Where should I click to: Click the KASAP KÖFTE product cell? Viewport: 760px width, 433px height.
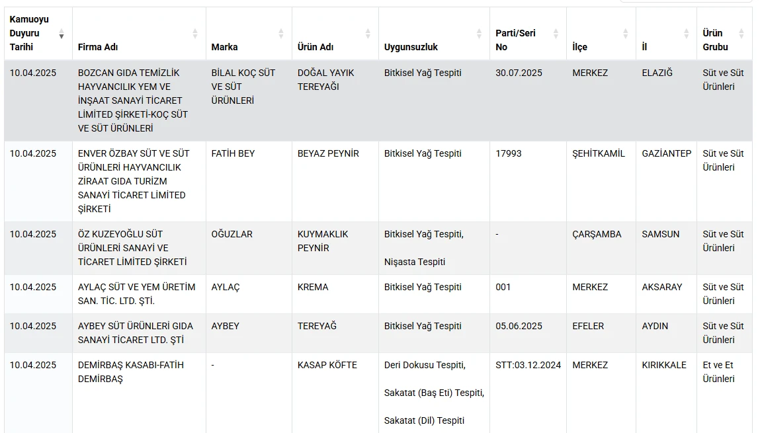click(335, 393)
